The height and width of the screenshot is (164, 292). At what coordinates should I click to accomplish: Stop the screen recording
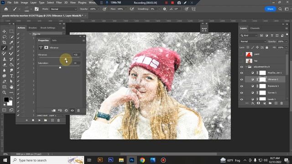click(172, 3)
